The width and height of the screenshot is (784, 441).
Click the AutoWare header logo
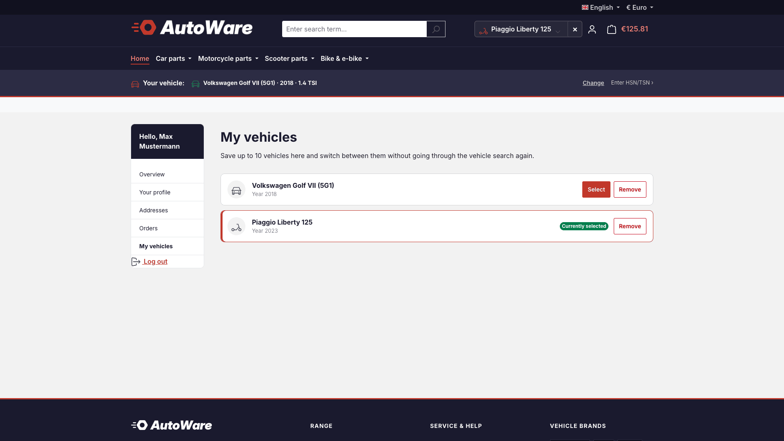pyautogui.click(x=192, y=28)
